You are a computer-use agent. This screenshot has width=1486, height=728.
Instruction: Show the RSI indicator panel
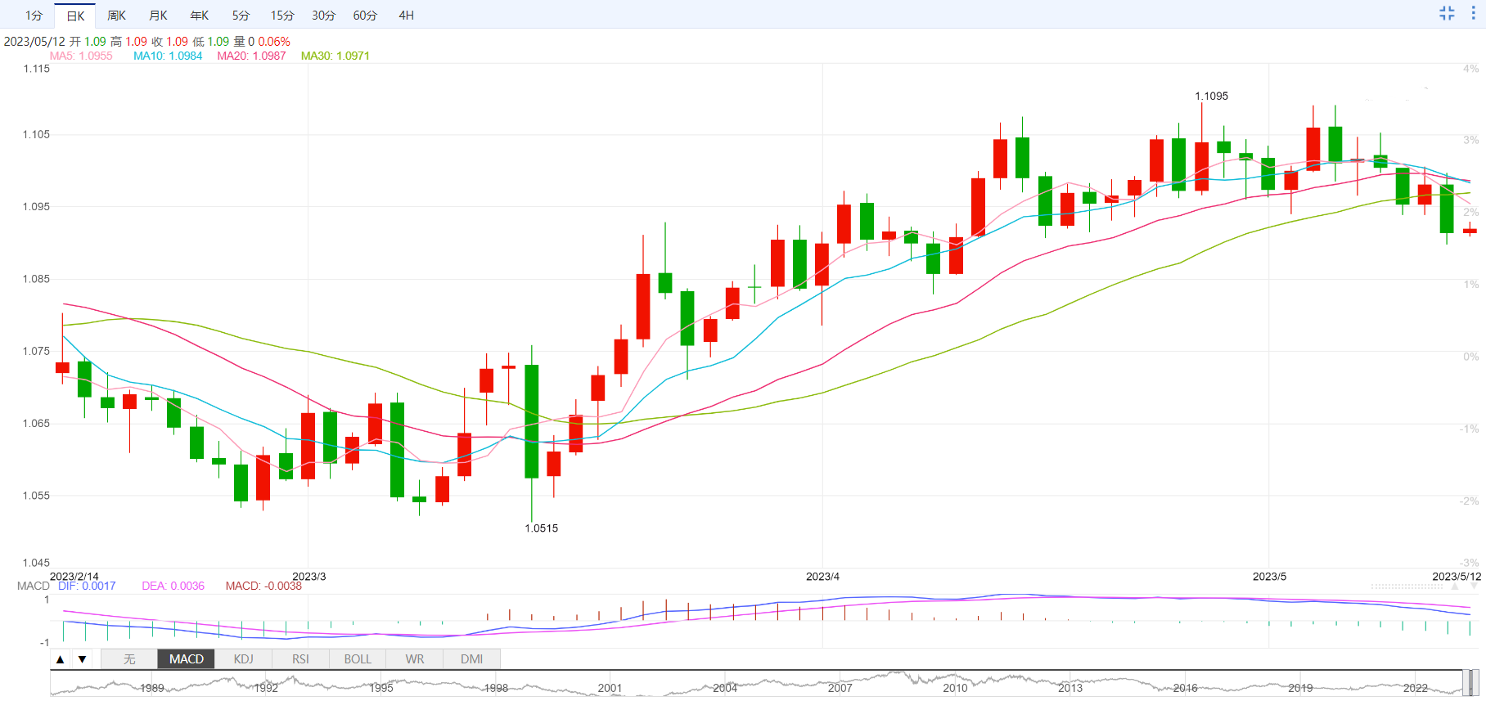[x=300, y=659]
